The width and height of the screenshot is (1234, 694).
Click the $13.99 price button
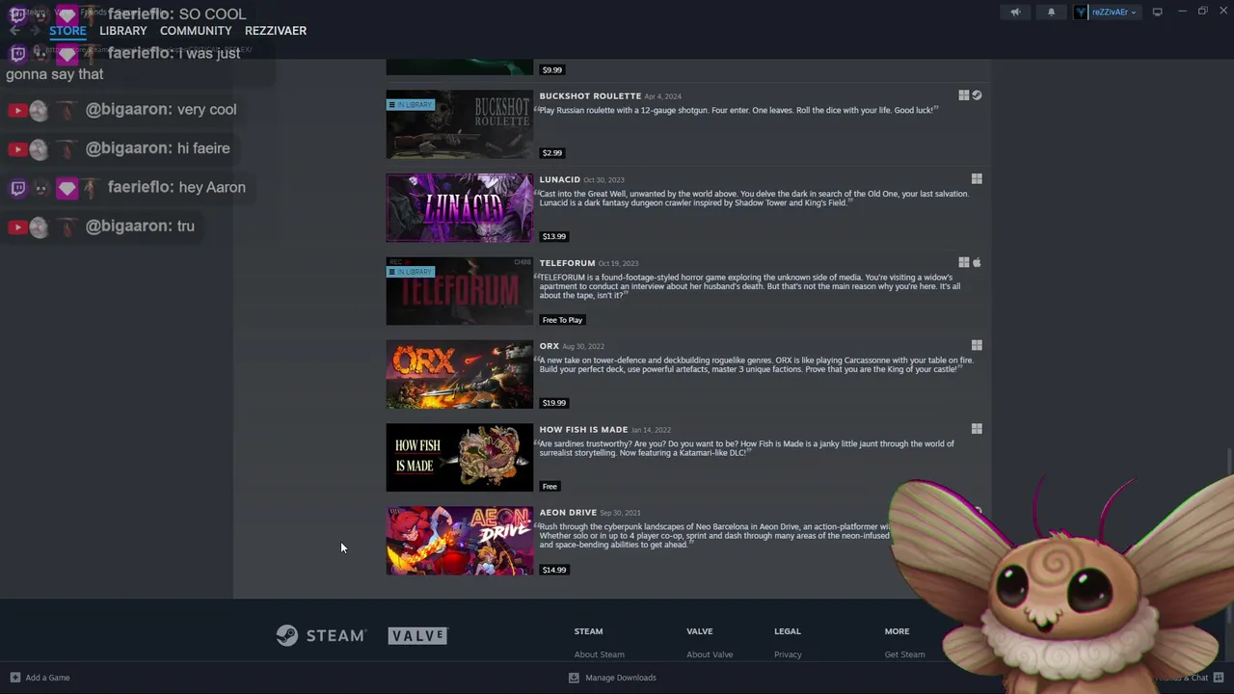pyautogui.click(x=553, y=236)
